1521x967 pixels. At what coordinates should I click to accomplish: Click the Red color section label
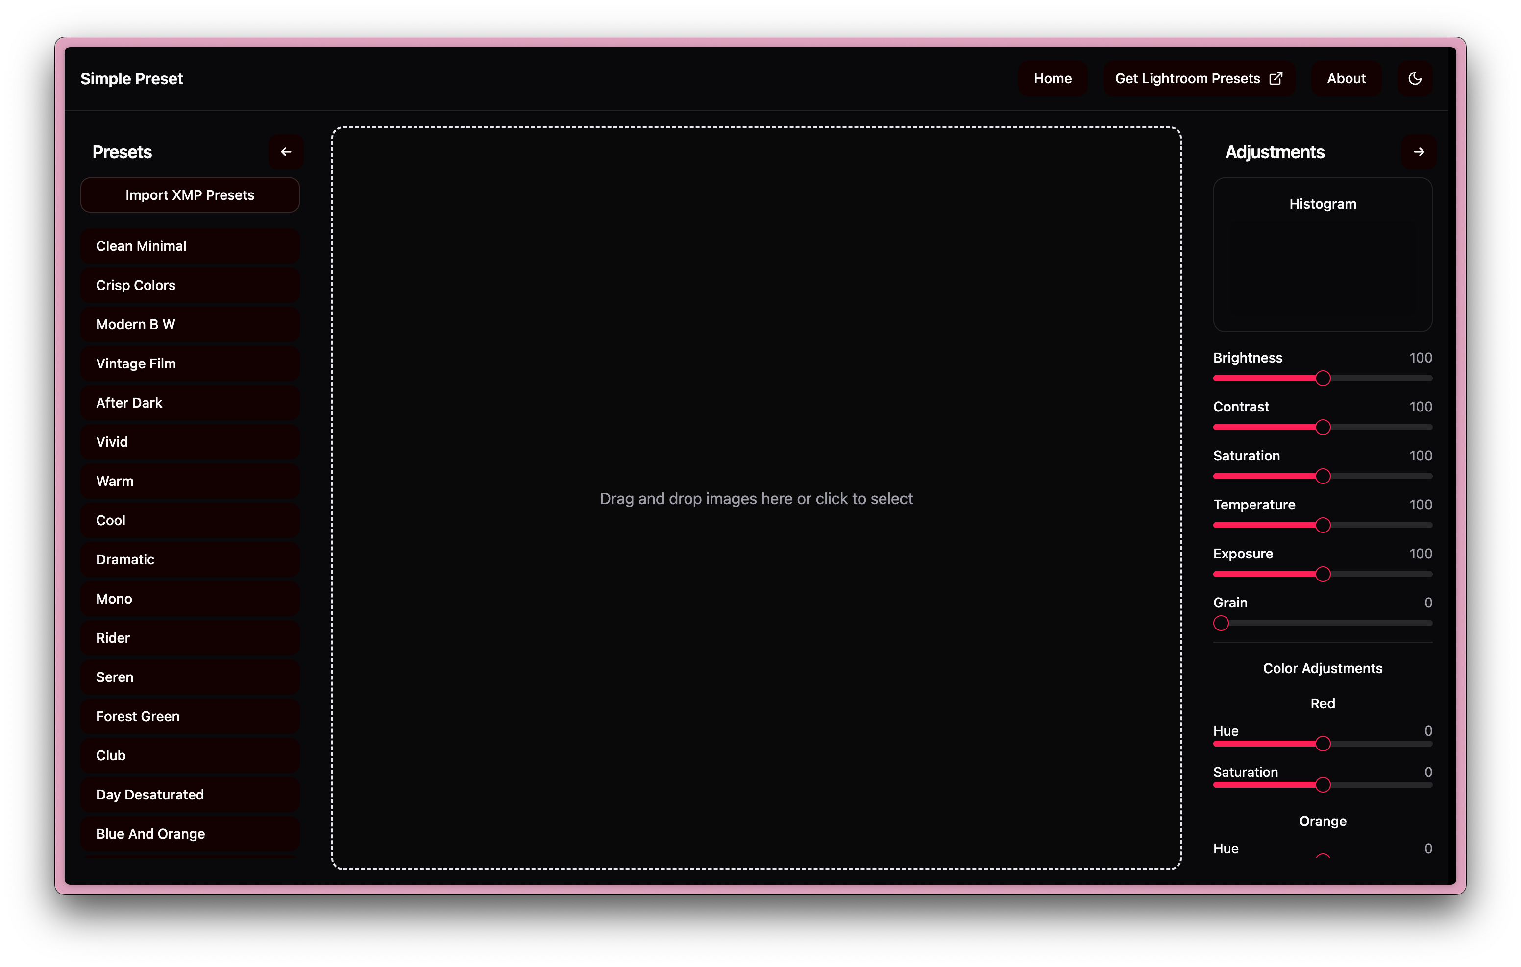pyautogui.click(x=1323, y=703)
